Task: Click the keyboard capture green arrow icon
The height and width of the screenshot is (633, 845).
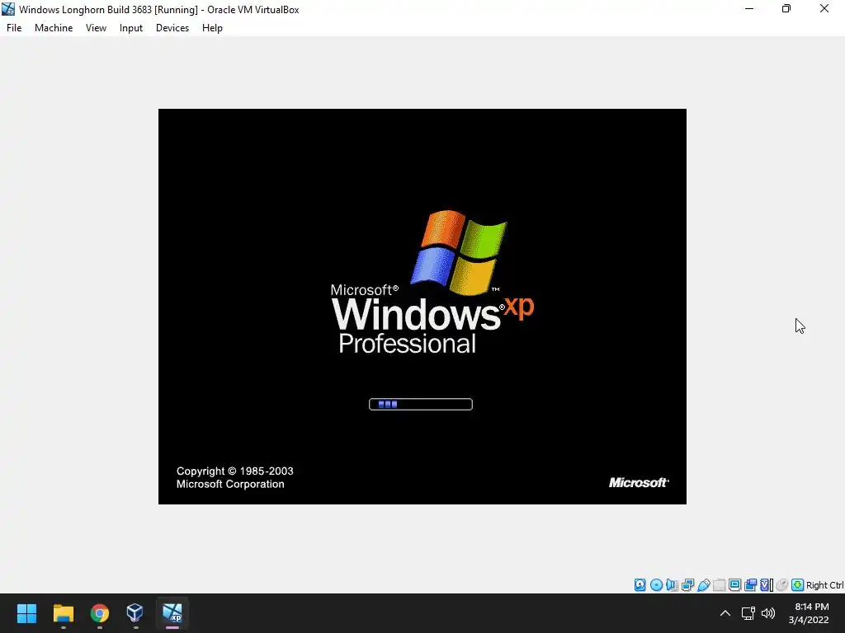Action: click(x=798, y=585)
